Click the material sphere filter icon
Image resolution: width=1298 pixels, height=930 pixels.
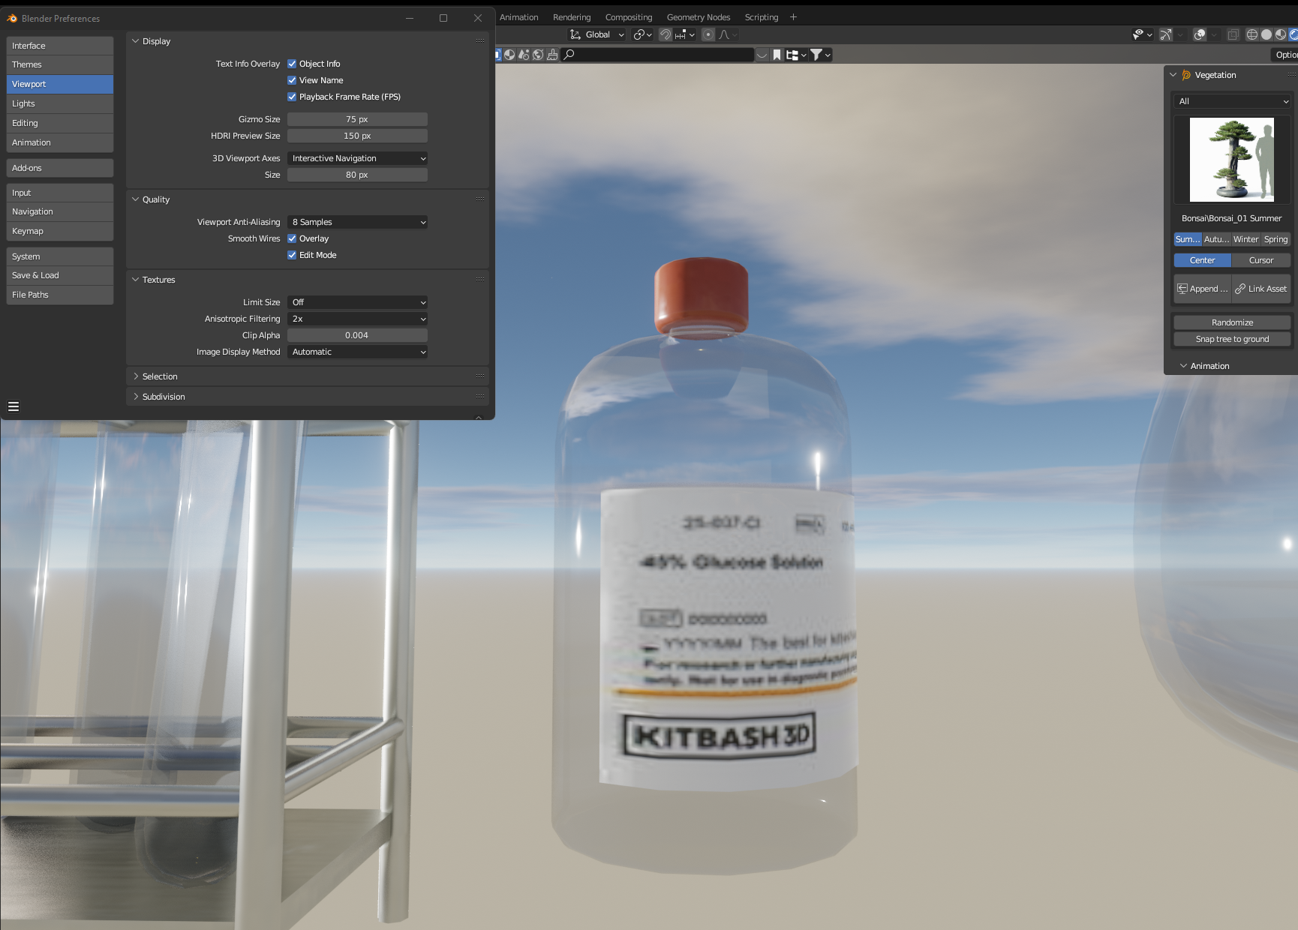pyautogui.click(x=509, y=55)
